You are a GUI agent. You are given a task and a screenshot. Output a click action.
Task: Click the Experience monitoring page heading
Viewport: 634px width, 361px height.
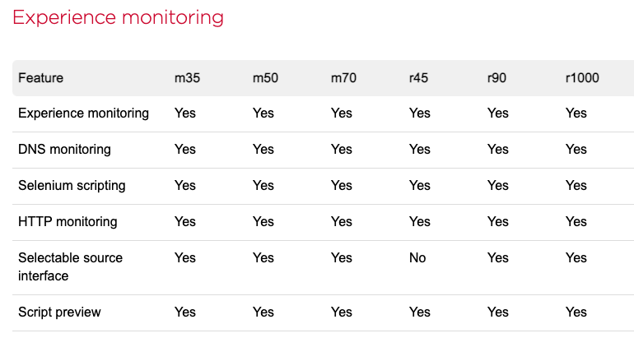coord(118,17)
